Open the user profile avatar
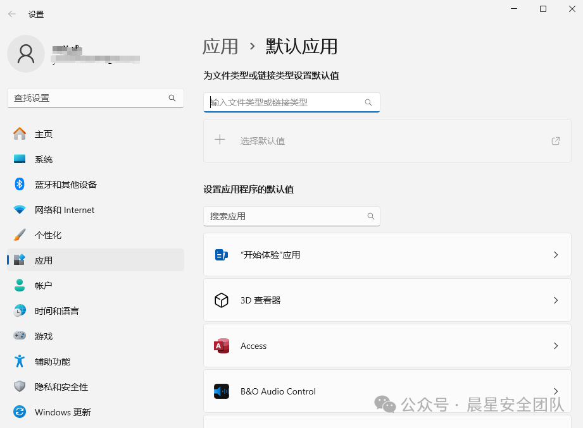The image size is (583, 428). [26, 54]
